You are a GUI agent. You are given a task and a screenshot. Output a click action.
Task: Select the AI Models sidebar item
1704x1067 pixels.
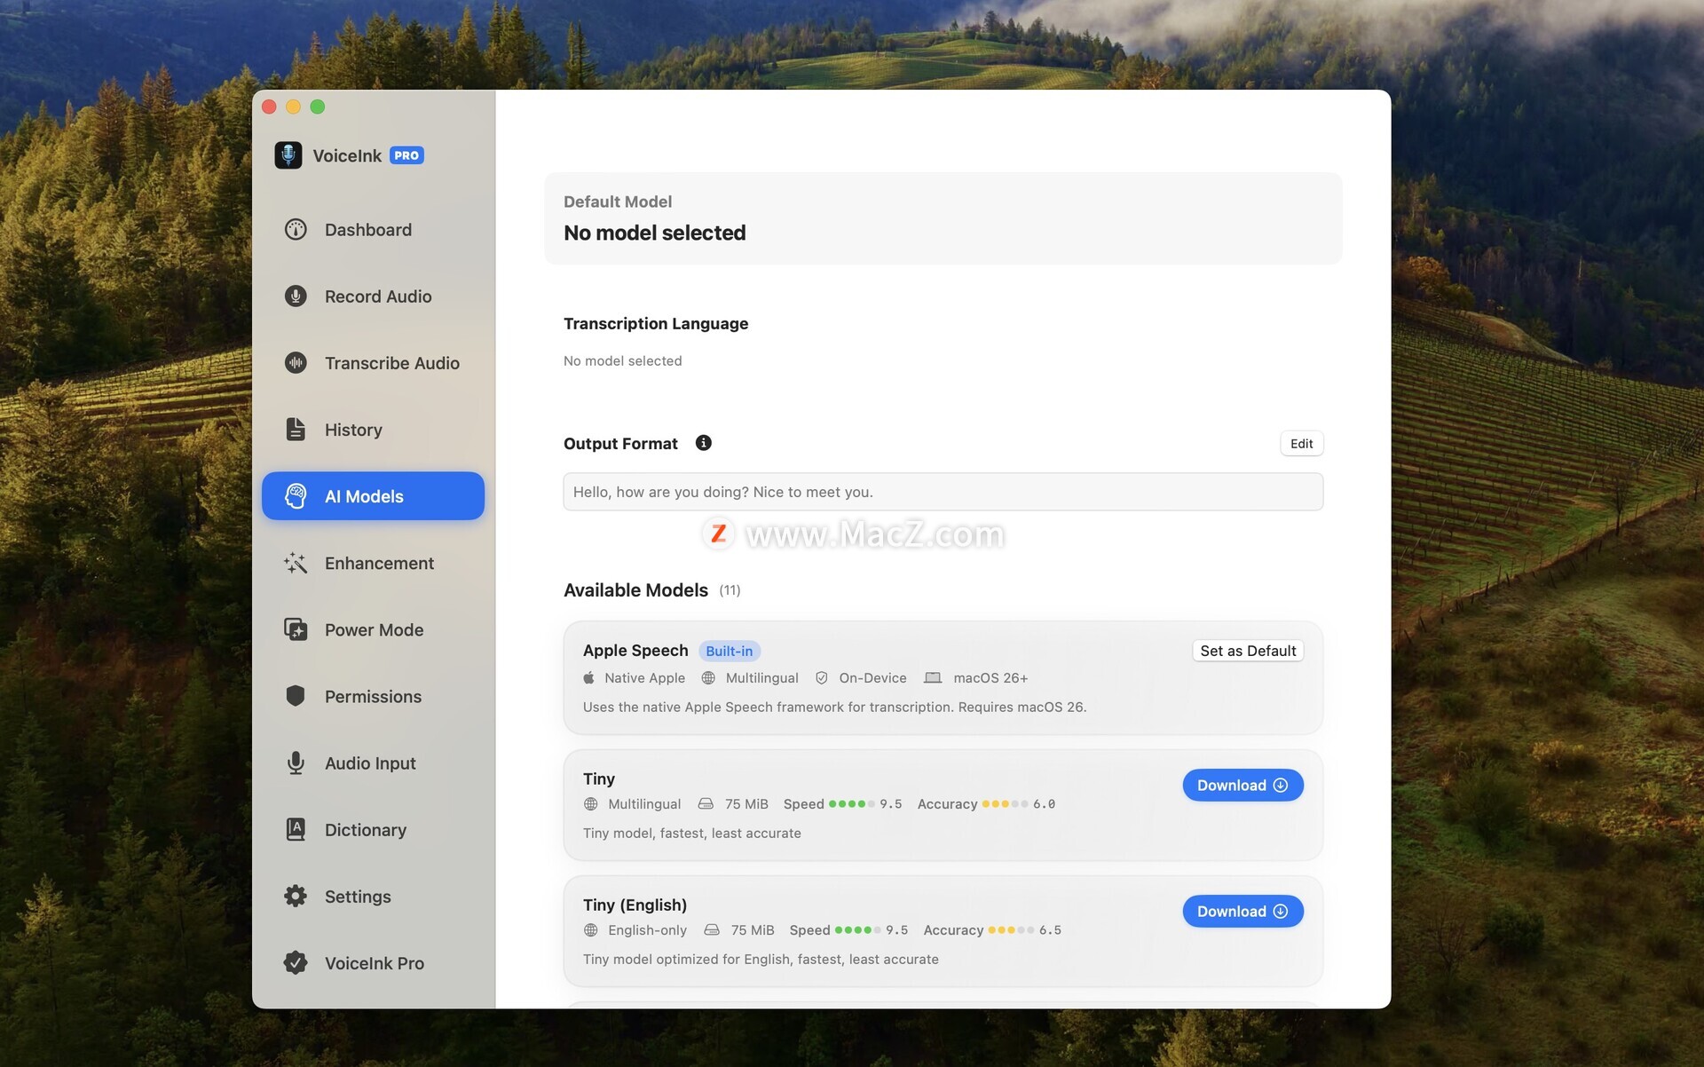point(373,496)
